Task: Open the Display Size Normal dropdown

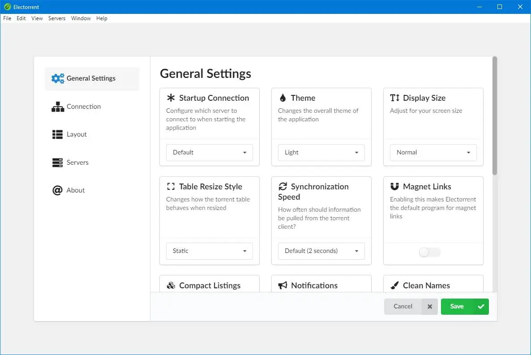Action: (433, 153)
